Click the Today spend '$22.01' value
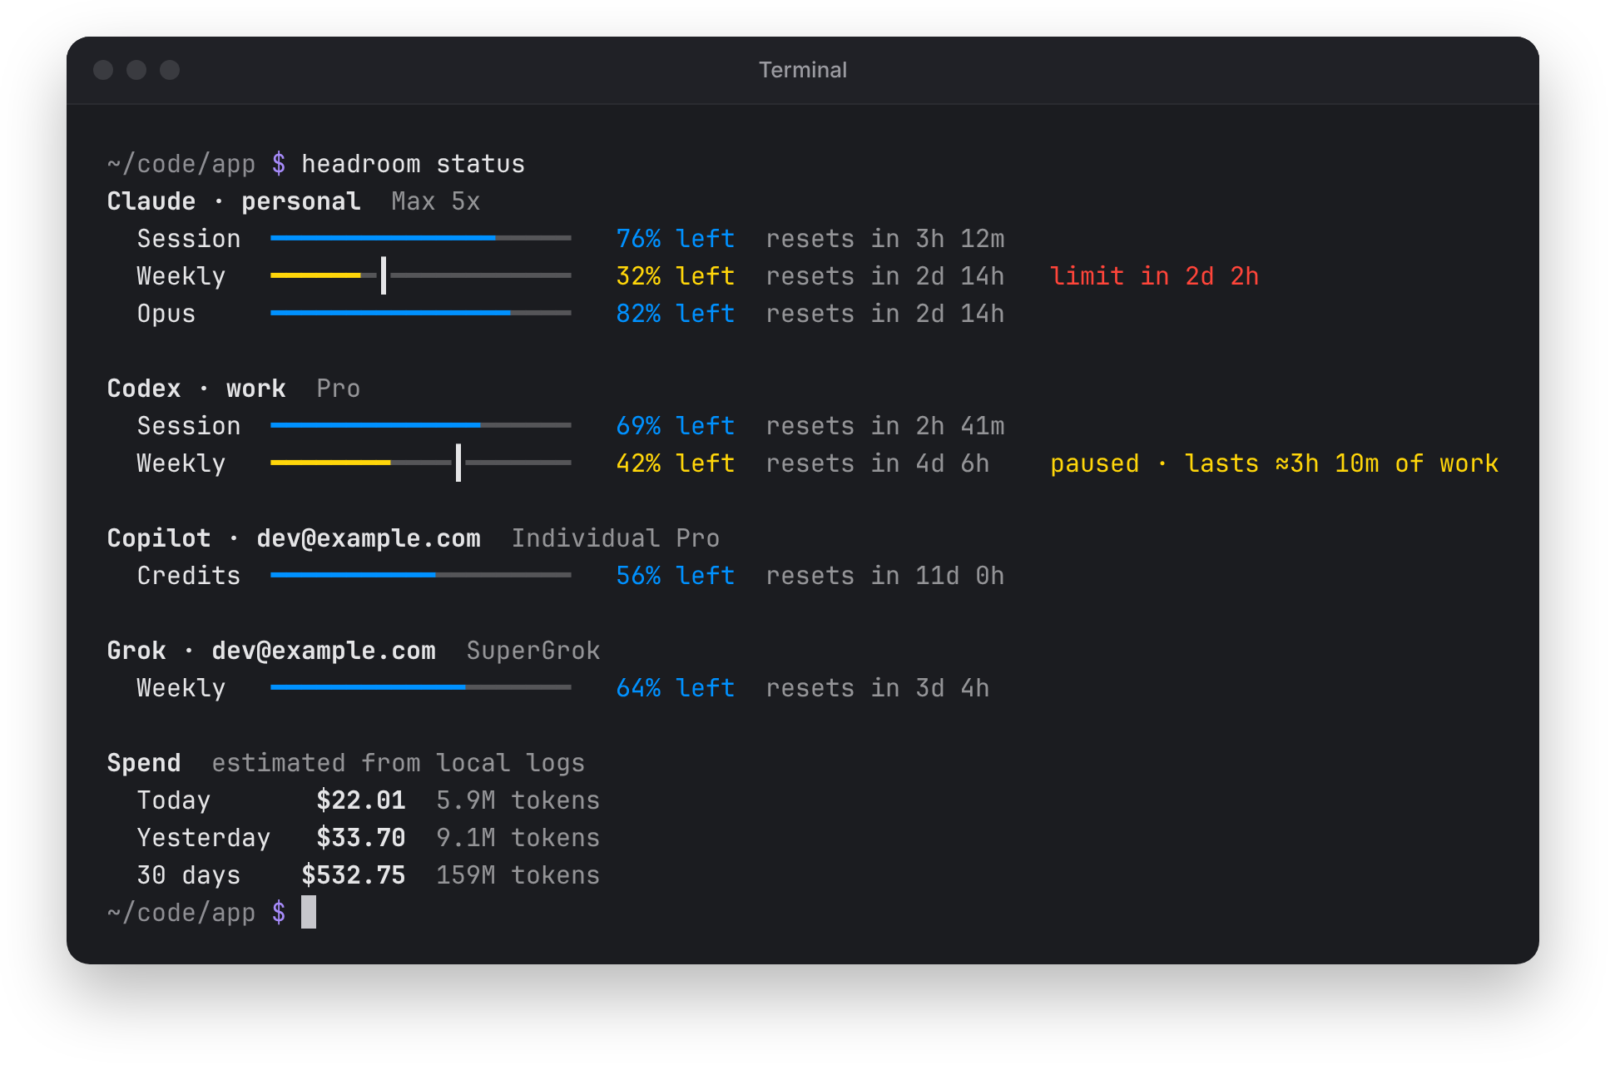Screen dimensions: 1615x1070 click(x=361, y=800)
